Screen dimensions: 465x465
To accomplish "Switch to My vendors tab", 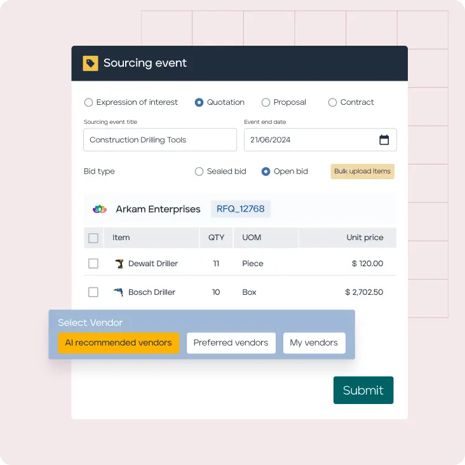I will [314, 343].
